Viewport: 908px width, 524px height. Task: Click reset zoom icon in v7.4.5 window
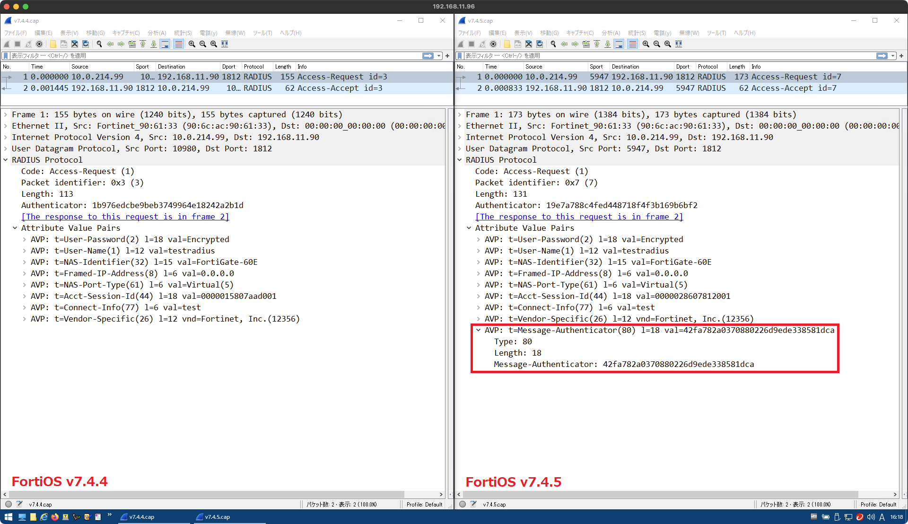(x=668, y=44)
